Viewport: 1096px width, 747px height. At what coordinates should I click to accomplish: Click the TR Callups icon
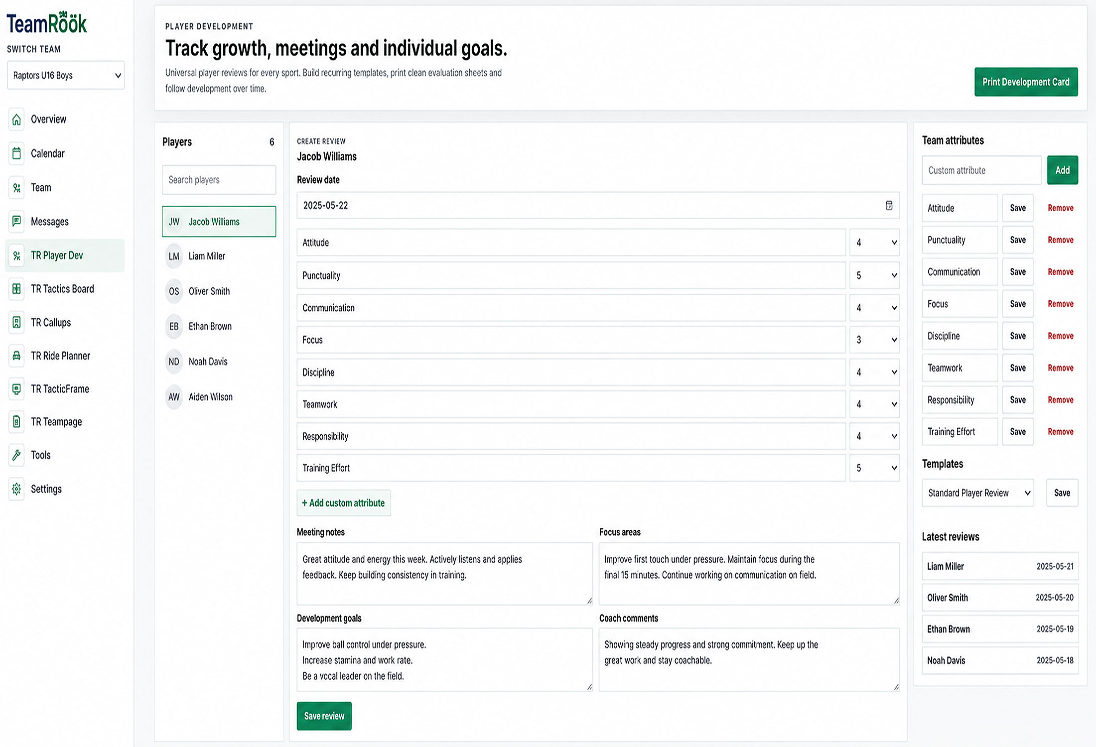pyautogui.click(x=16, y=323)
